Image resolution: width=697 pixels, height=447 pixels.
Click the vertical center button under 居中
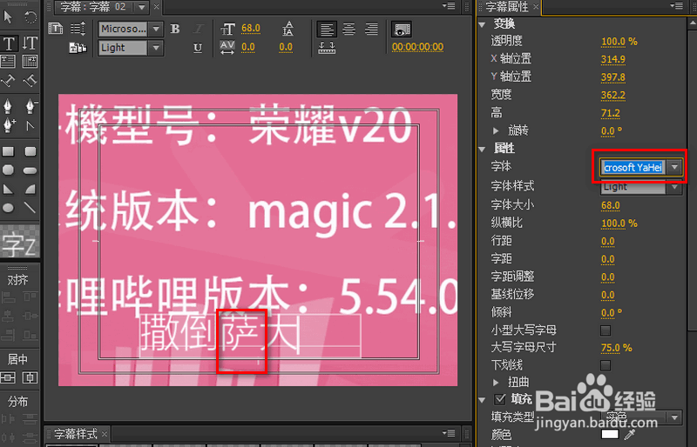coord(8,377)
